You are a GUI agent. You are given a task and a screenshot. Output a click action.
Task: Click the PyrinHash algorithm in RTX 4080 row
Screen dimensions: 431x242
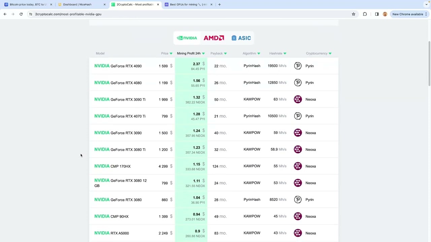[x=252, y=83]
